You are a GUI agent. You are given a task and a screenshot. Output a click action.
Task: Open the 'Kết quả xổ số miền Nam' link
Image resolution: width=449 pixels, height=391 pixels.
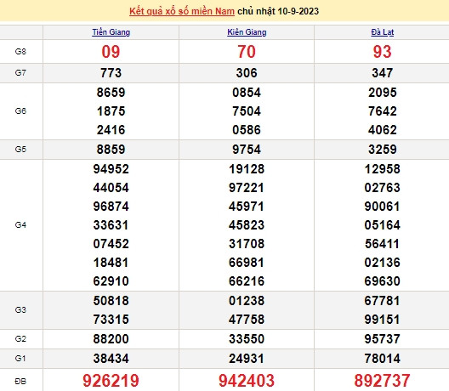tap(182, 11)
